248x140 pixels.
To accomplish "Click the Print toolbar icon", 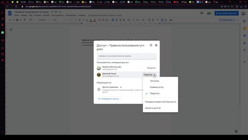I will tap(17, 20).
